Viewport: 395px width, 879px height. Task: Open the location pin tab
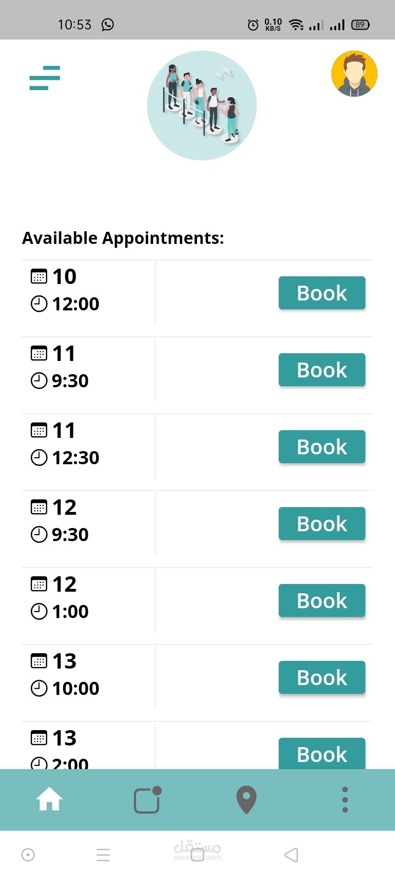click(x=246, y=800)
